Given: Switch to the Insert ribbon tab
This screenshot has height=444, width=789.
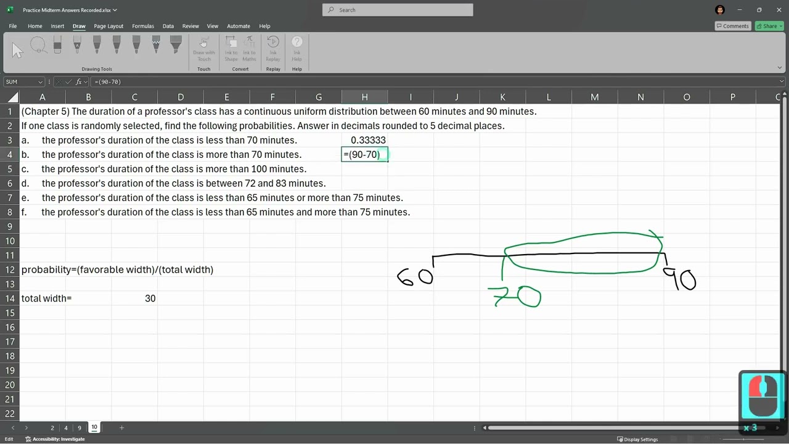Looking at the screenshot, I should (57, 26).
